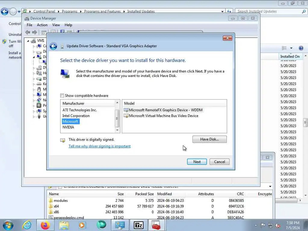The height and width of the screenshot is (231, 308).
Task: Select the Keyboards category icon
Action: (39, 84)
